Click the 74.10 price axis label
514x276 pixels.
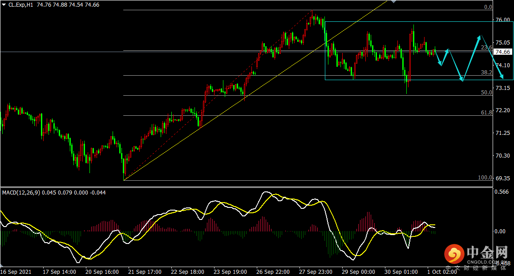click(503, 65)
